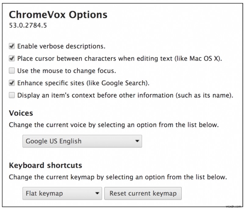The image size is (244, 209).
Task: Click the version number 53.0.2784.5
Action: click(28, 25)
